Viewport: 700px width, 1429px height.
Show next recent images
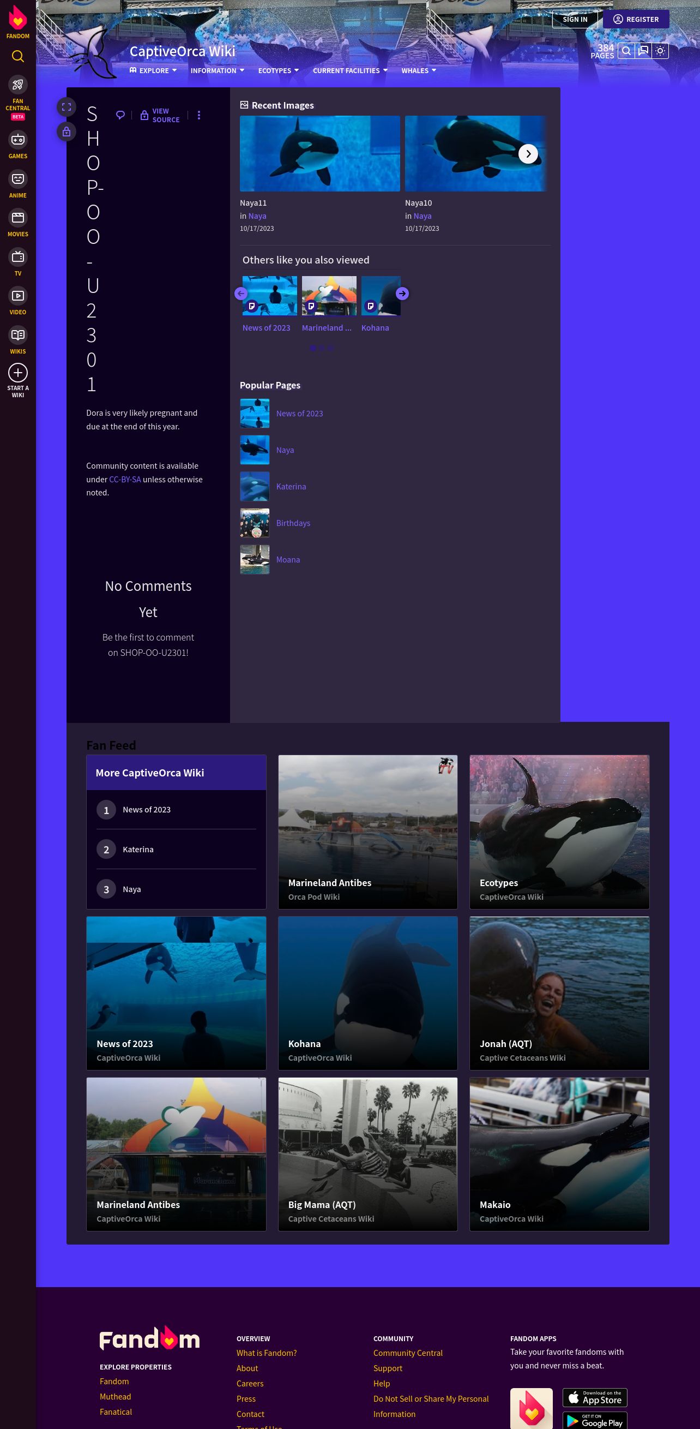(528, 154)
